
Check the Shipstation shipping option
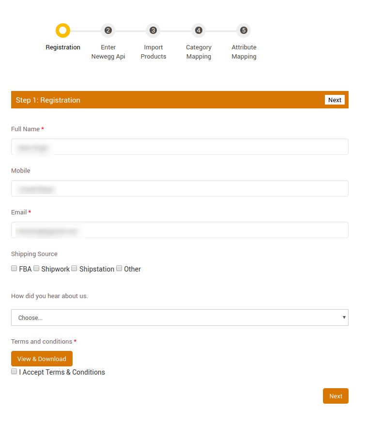click(74, 268)
